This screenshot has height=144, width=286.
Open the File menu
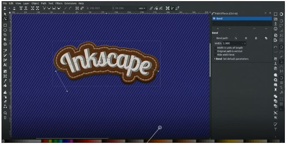(5, 3)
